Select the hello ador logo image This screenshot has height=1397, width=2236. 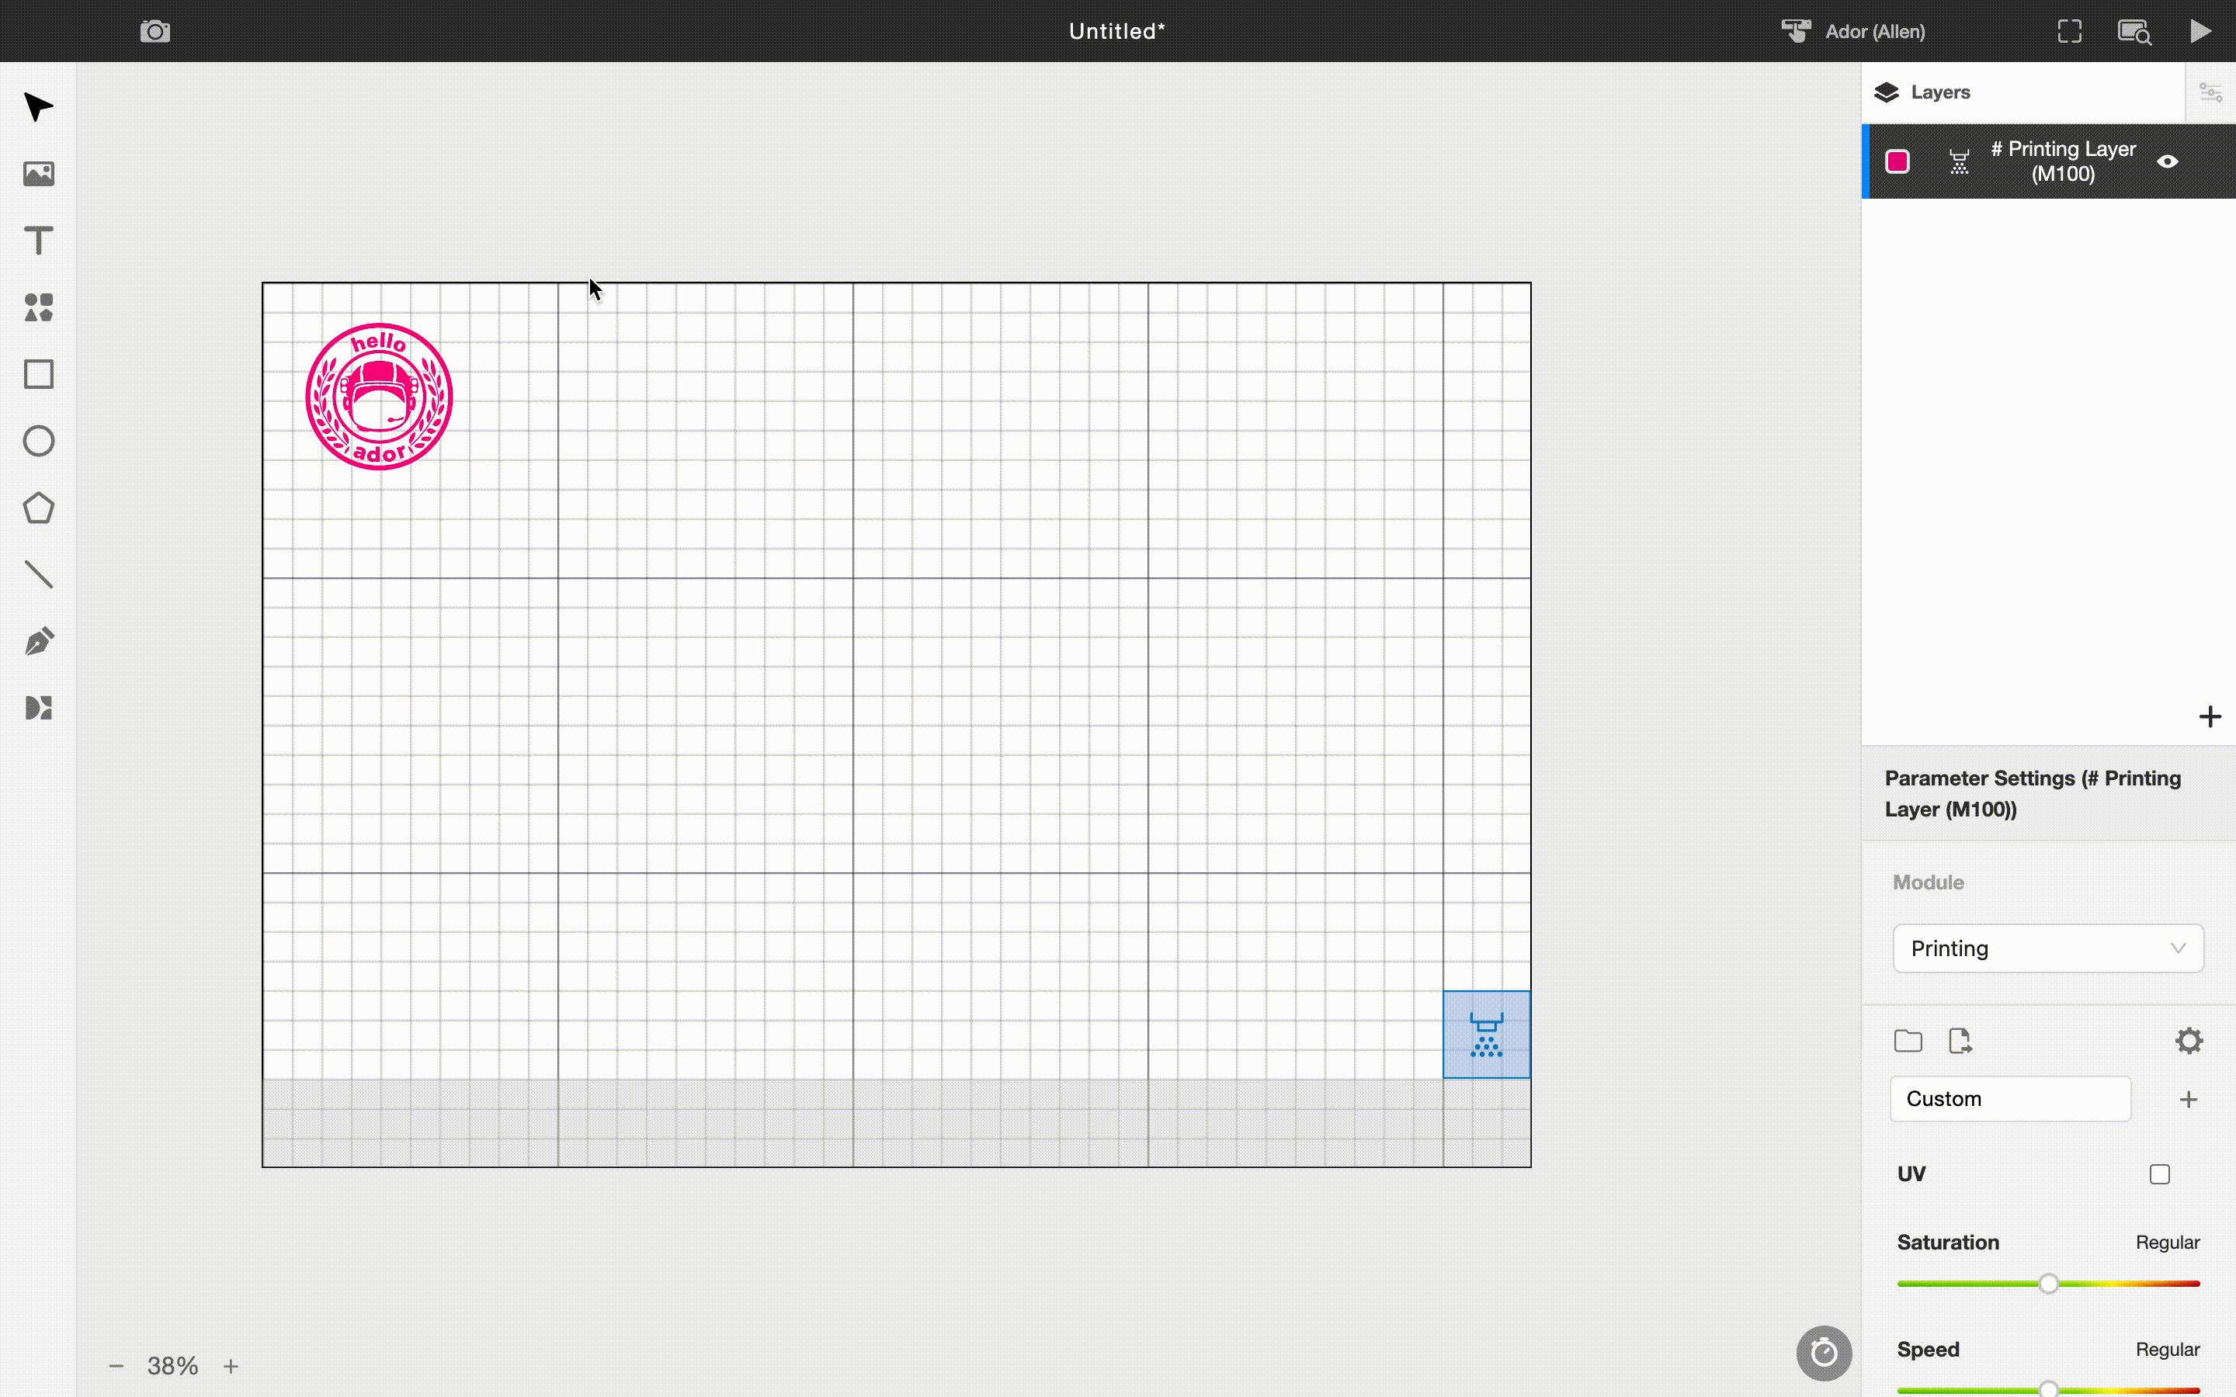[x=379, y=397]
